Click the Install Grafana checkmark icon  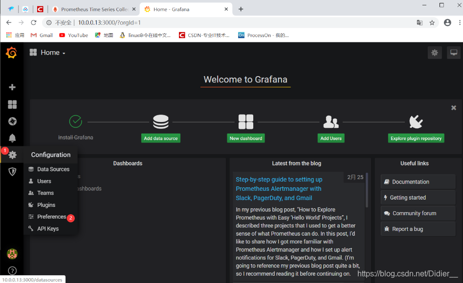(x=76, y=121)
